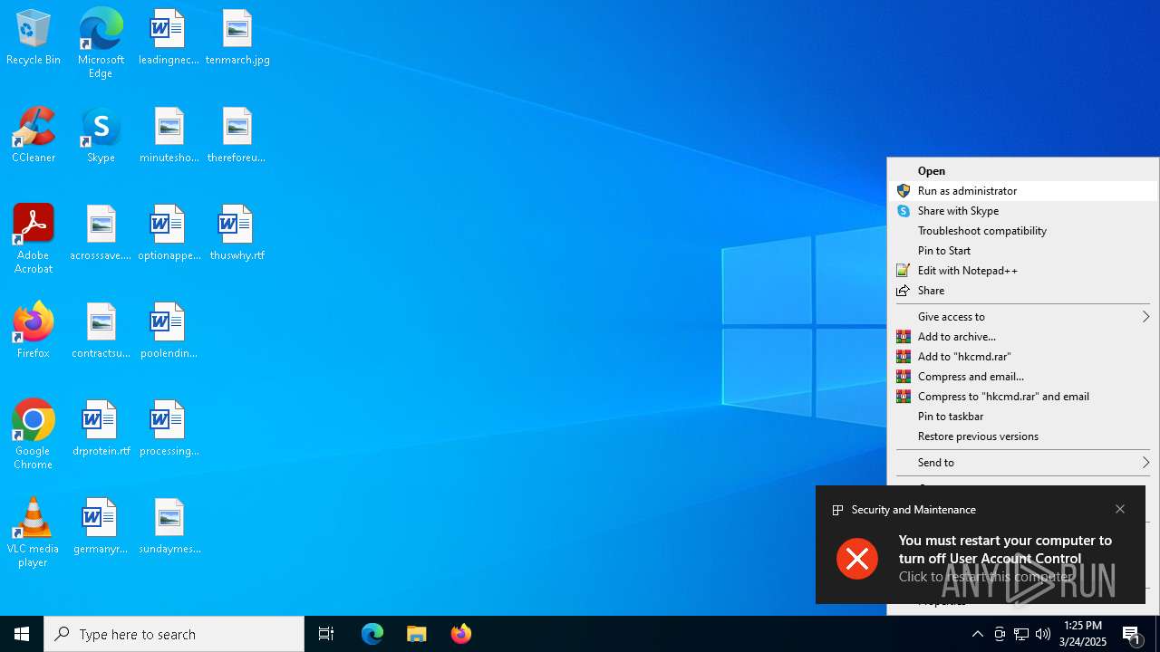Select the Firefox desktop shortcut
Viewport: 1160px width, 652px height.
pyautogui.click(x=34, y=331)
